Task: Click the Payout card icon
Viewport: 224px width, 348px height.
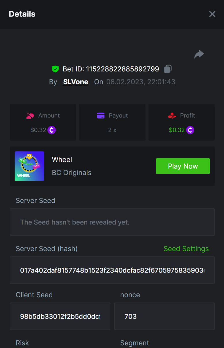Action: [101, 115]
